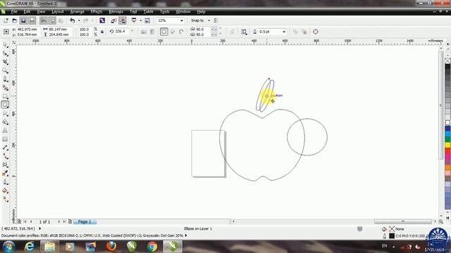Select the Table tool
Screen dimensions: 451x253
tap(5, 139)
